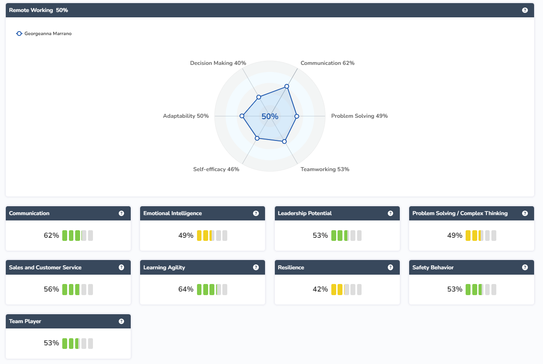Open help for the Remote Working panel
543x364 pixels.
[525, 10]
